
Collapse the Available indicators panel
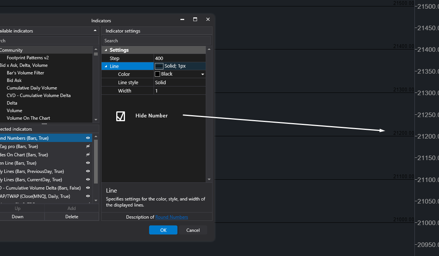[95, 31]
